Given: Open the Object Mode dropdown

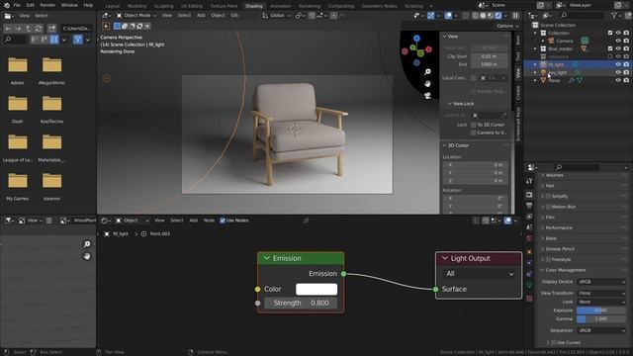Looking at the screenshot, I should [x=136, y=16].
